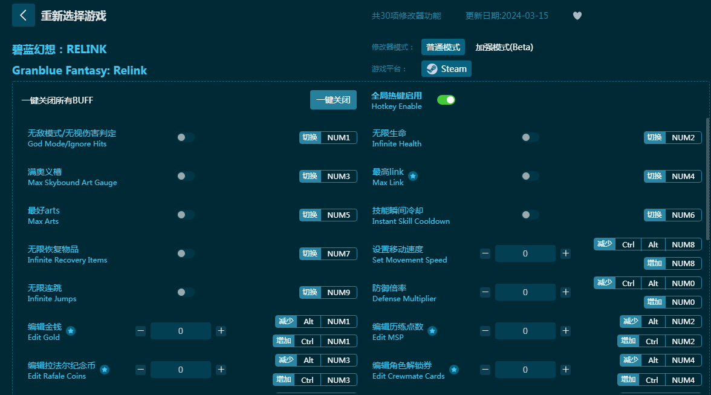Turn off the Hotkey Enable switch
The height and width of the screenshot is (395, 711).
pyautogui.click(x=446, y=100)
